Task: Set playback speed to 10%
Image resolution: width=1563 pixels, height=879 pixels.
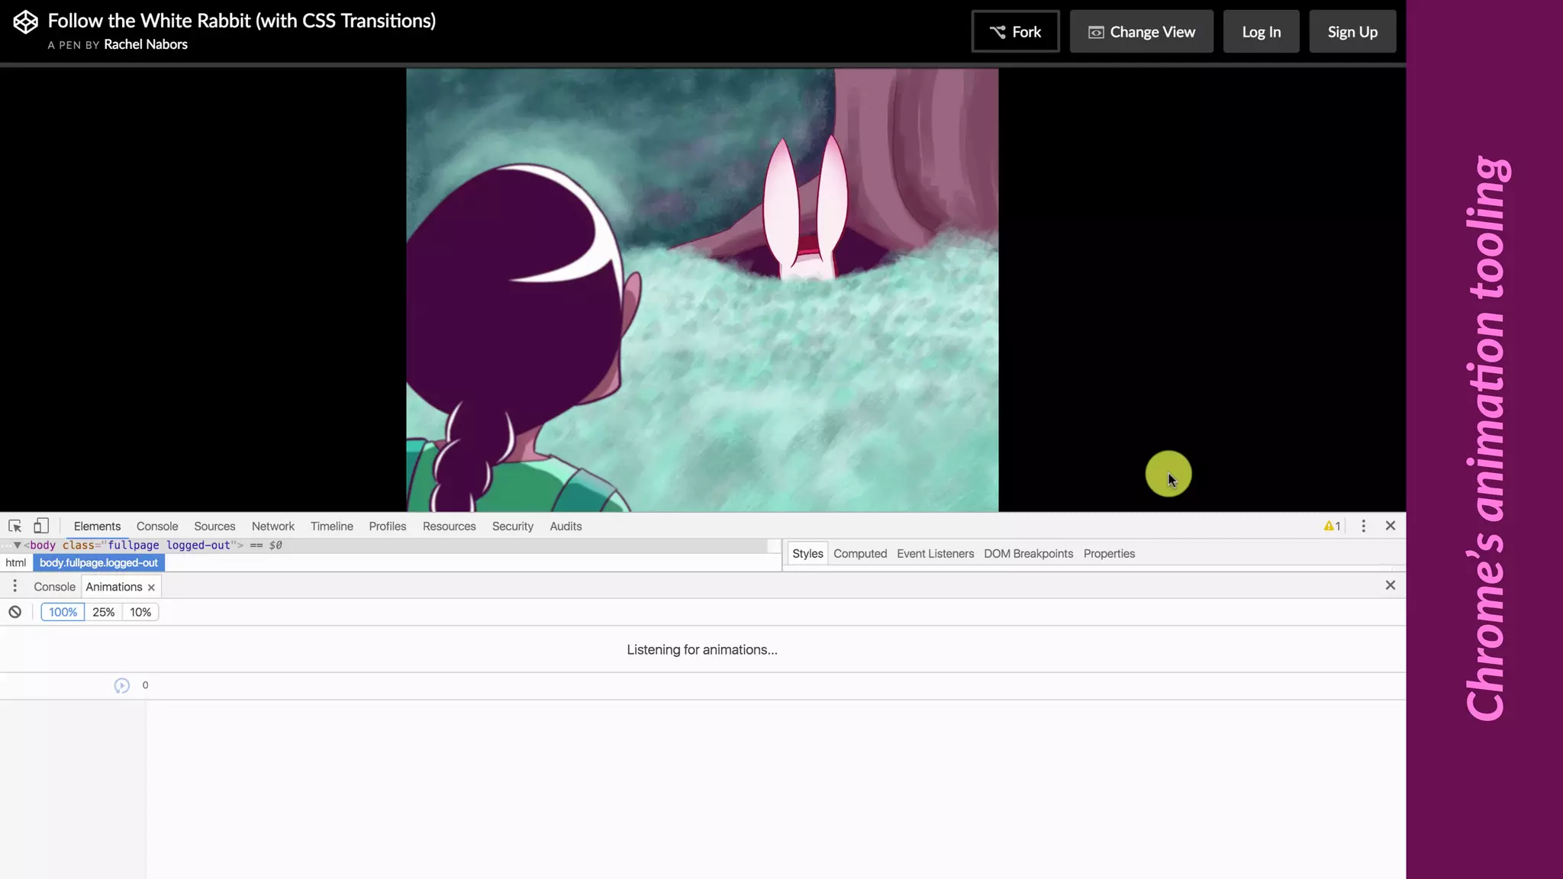Action: pyautogui.click(x=140, y=612)
